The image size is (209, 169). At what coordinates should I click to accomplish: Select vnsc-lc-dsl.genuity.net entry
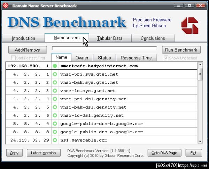[x=101, y=115]
